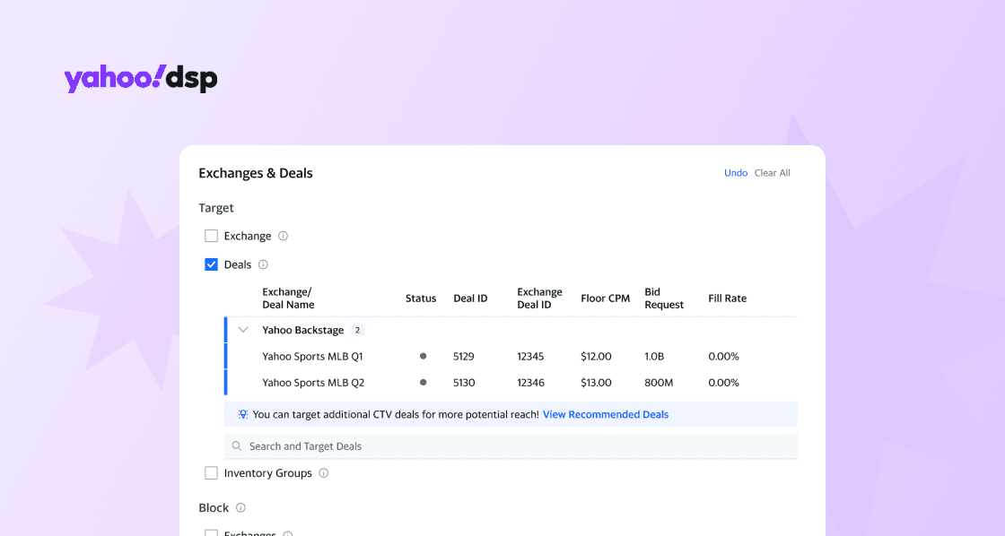Image resolution: width=1005 pixels, height=536 pixels.
Task: Click Deal ID 5130 cell
Action: (464, 383)
